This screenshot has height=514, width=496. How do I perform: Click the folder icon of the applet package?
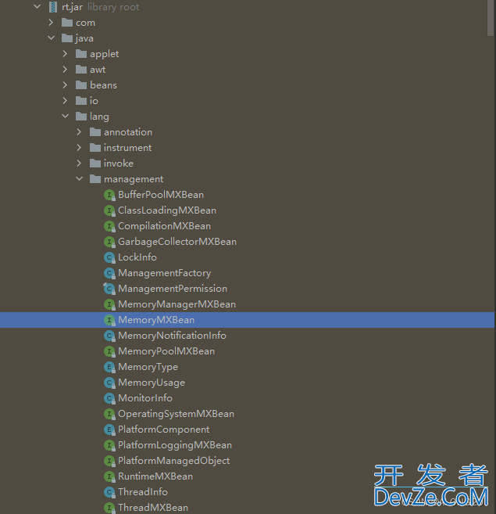[x=81, y=54]
